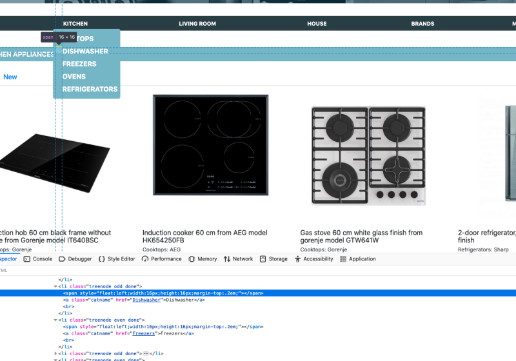
Task: Open the Storage devtools tab
Action: coord(273,259)
